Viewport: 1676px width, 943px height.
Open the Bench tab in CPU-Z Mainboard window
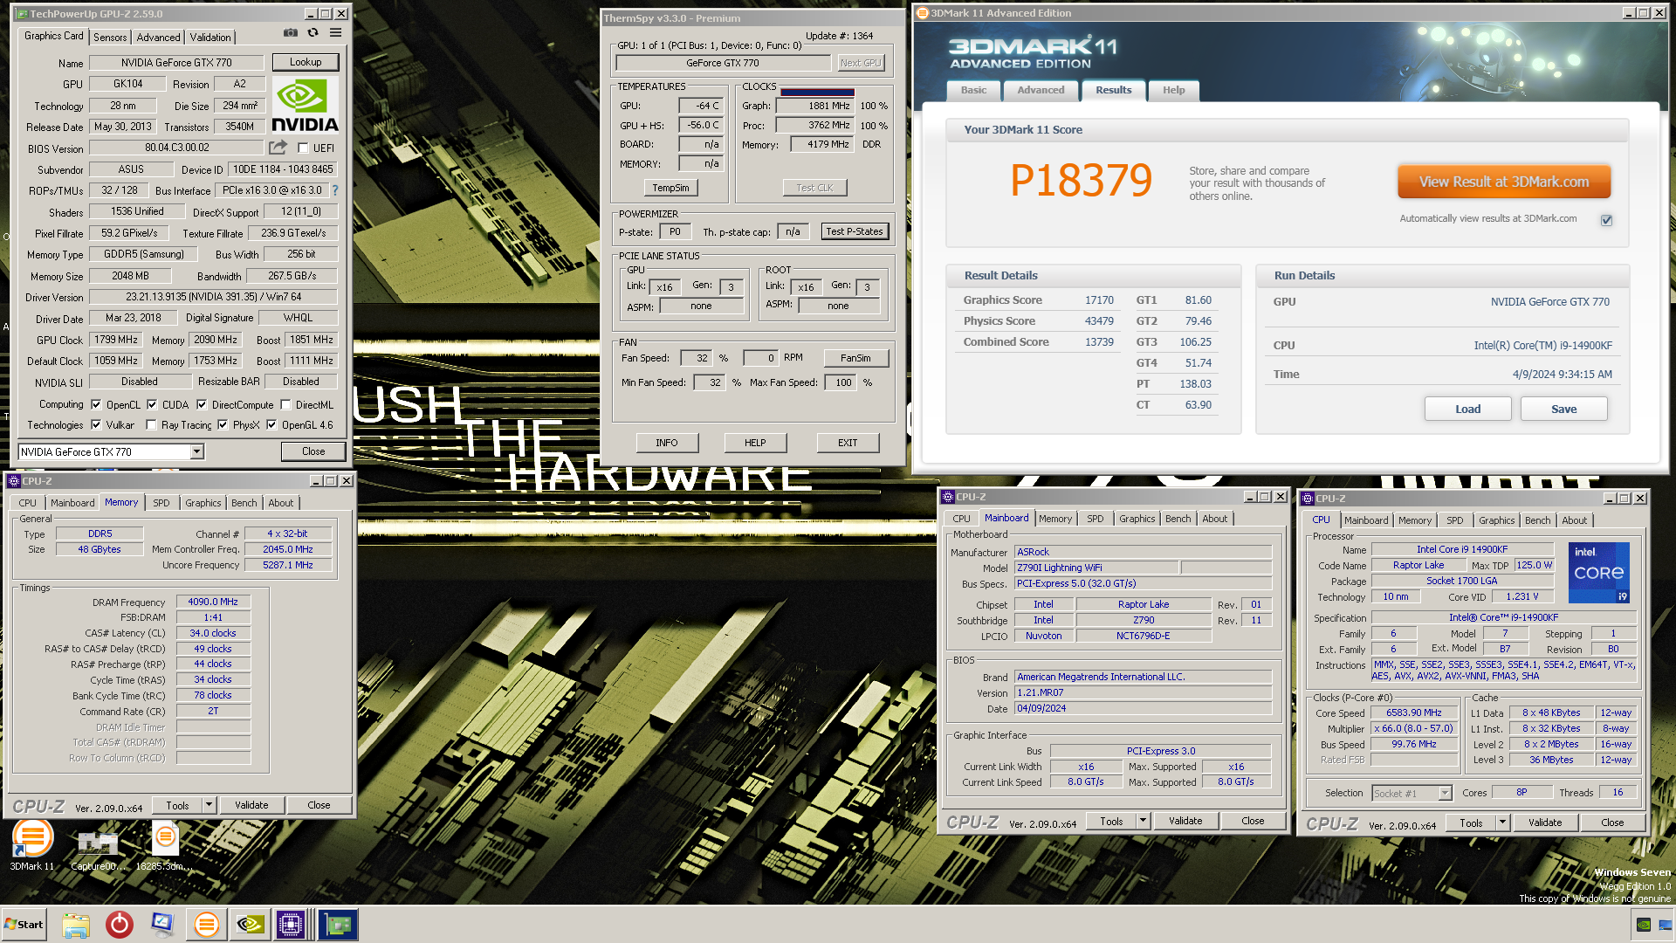pos(1178,519)
